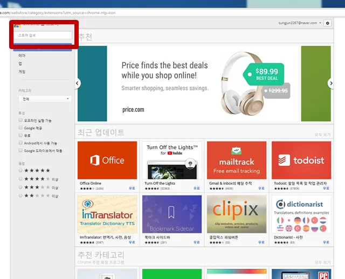This screenshot has height=279, width=345.
Task: Select the three stars and up rating filter
Action: [20, 187]
